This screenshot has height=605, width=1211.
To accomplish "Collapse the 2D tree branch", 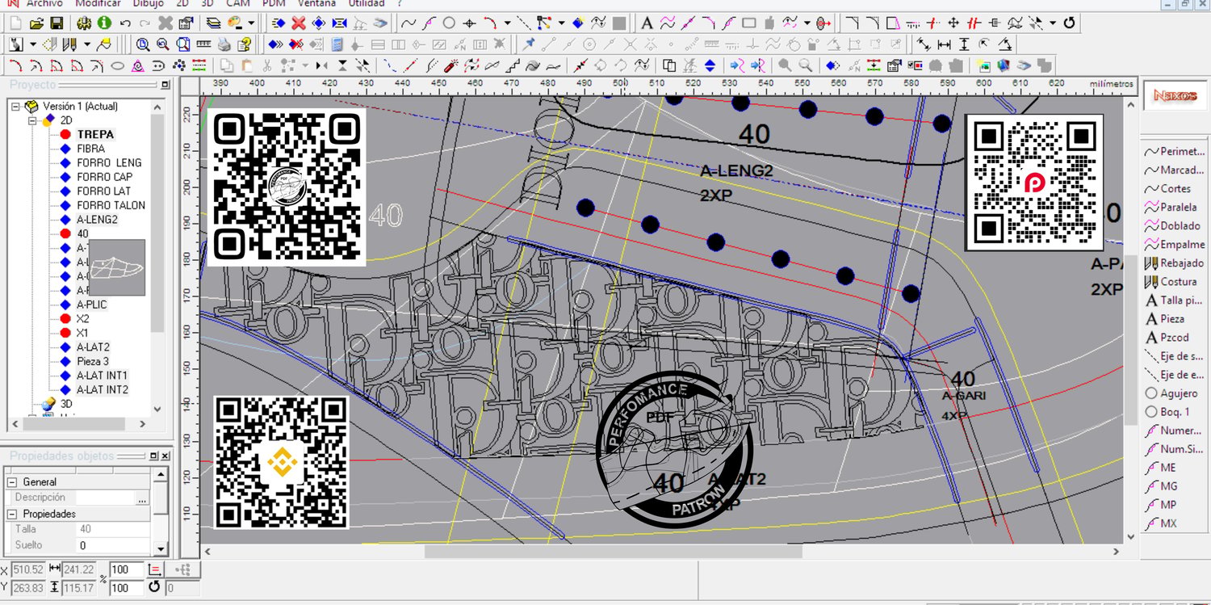I will click(33, 120).
